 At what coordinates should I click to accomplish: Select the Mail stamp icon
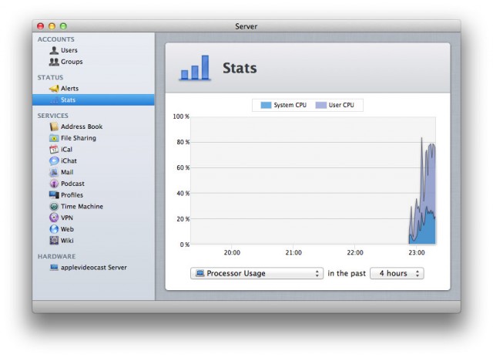coord(54,172)
